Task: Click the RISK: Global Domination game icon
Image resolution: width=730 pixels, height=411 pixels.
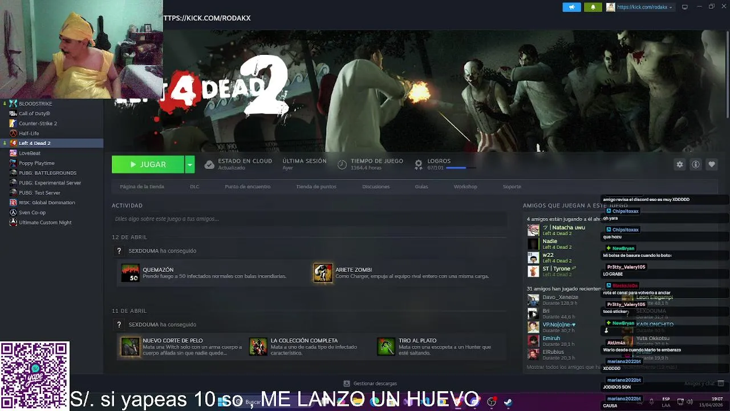Action: [x=13, y=203]
